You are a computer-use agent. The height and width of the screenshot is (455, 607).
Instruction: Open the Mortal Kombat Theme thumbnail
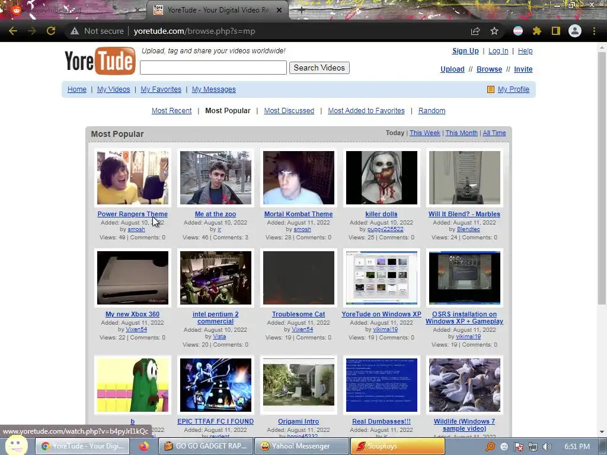click(299, 178)
